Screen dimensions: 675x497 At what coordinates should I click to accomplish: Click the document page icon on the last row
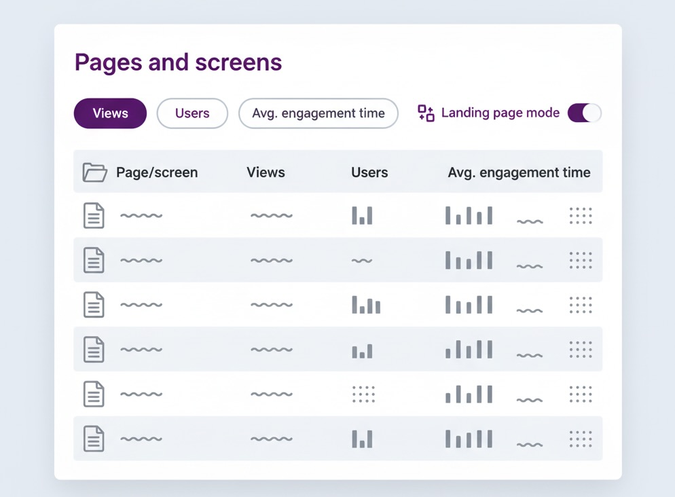point(94,439)
